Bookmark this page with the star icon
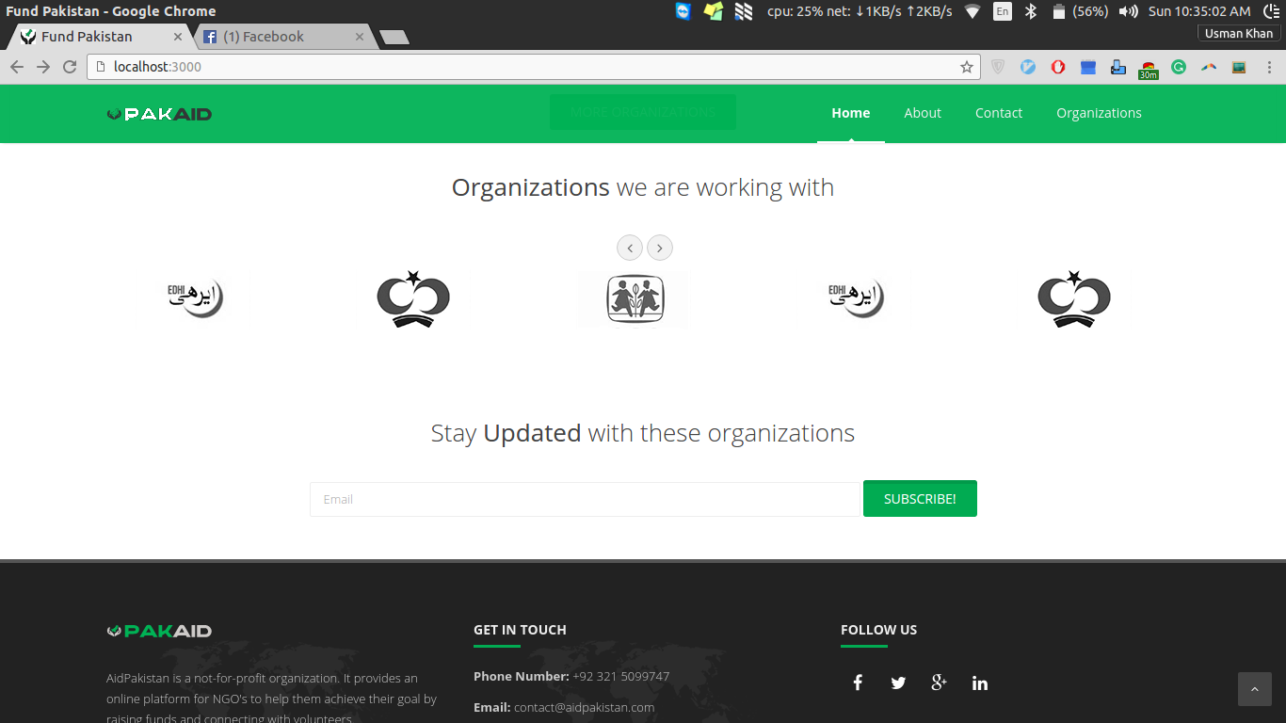Image resolution: width=1286 pixels, height=723 pixels. coord(966,67)
